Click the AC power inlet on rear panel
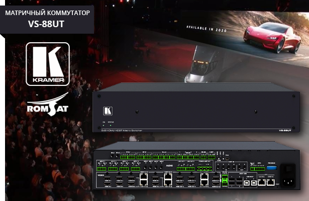The height and width of the screenshot is (201, 309). pos(288,182)
